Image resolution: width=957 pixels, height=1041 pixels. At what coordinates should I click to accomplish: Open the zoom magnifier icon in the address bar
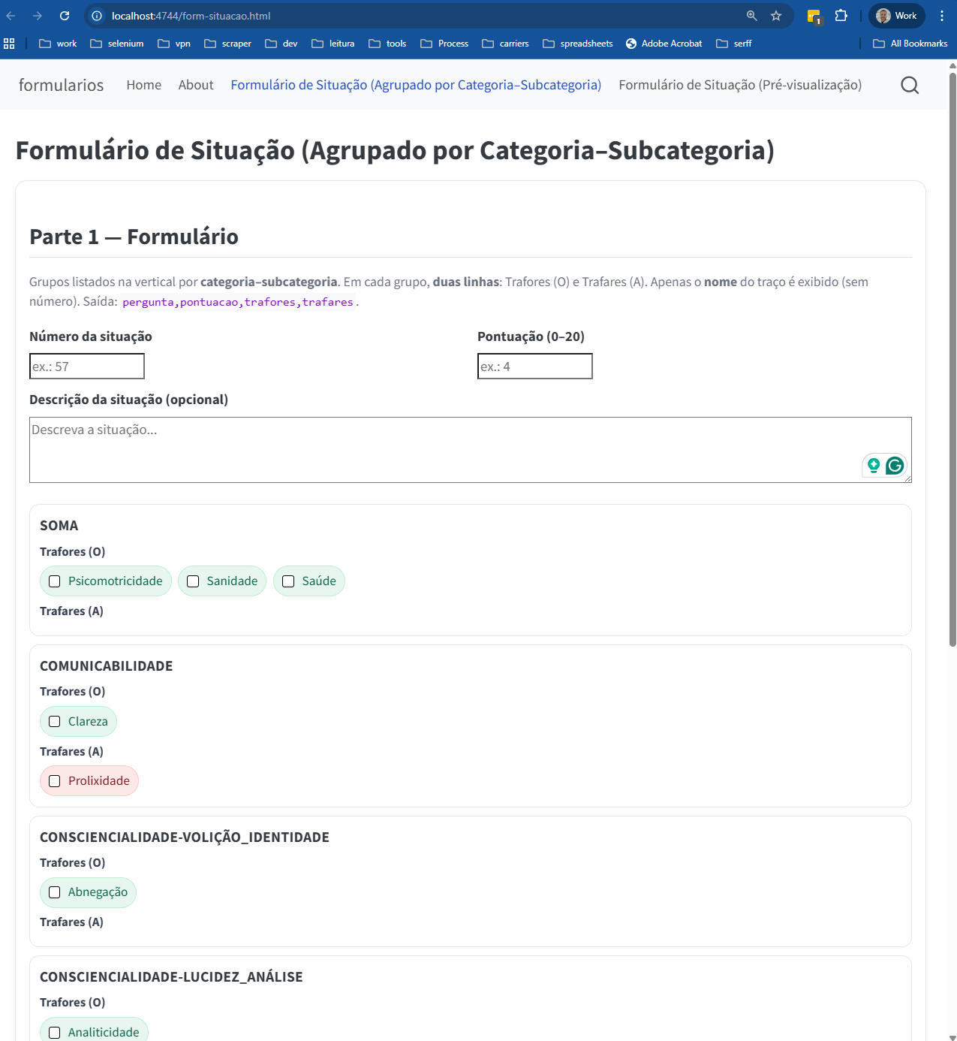tap(751, 16)
